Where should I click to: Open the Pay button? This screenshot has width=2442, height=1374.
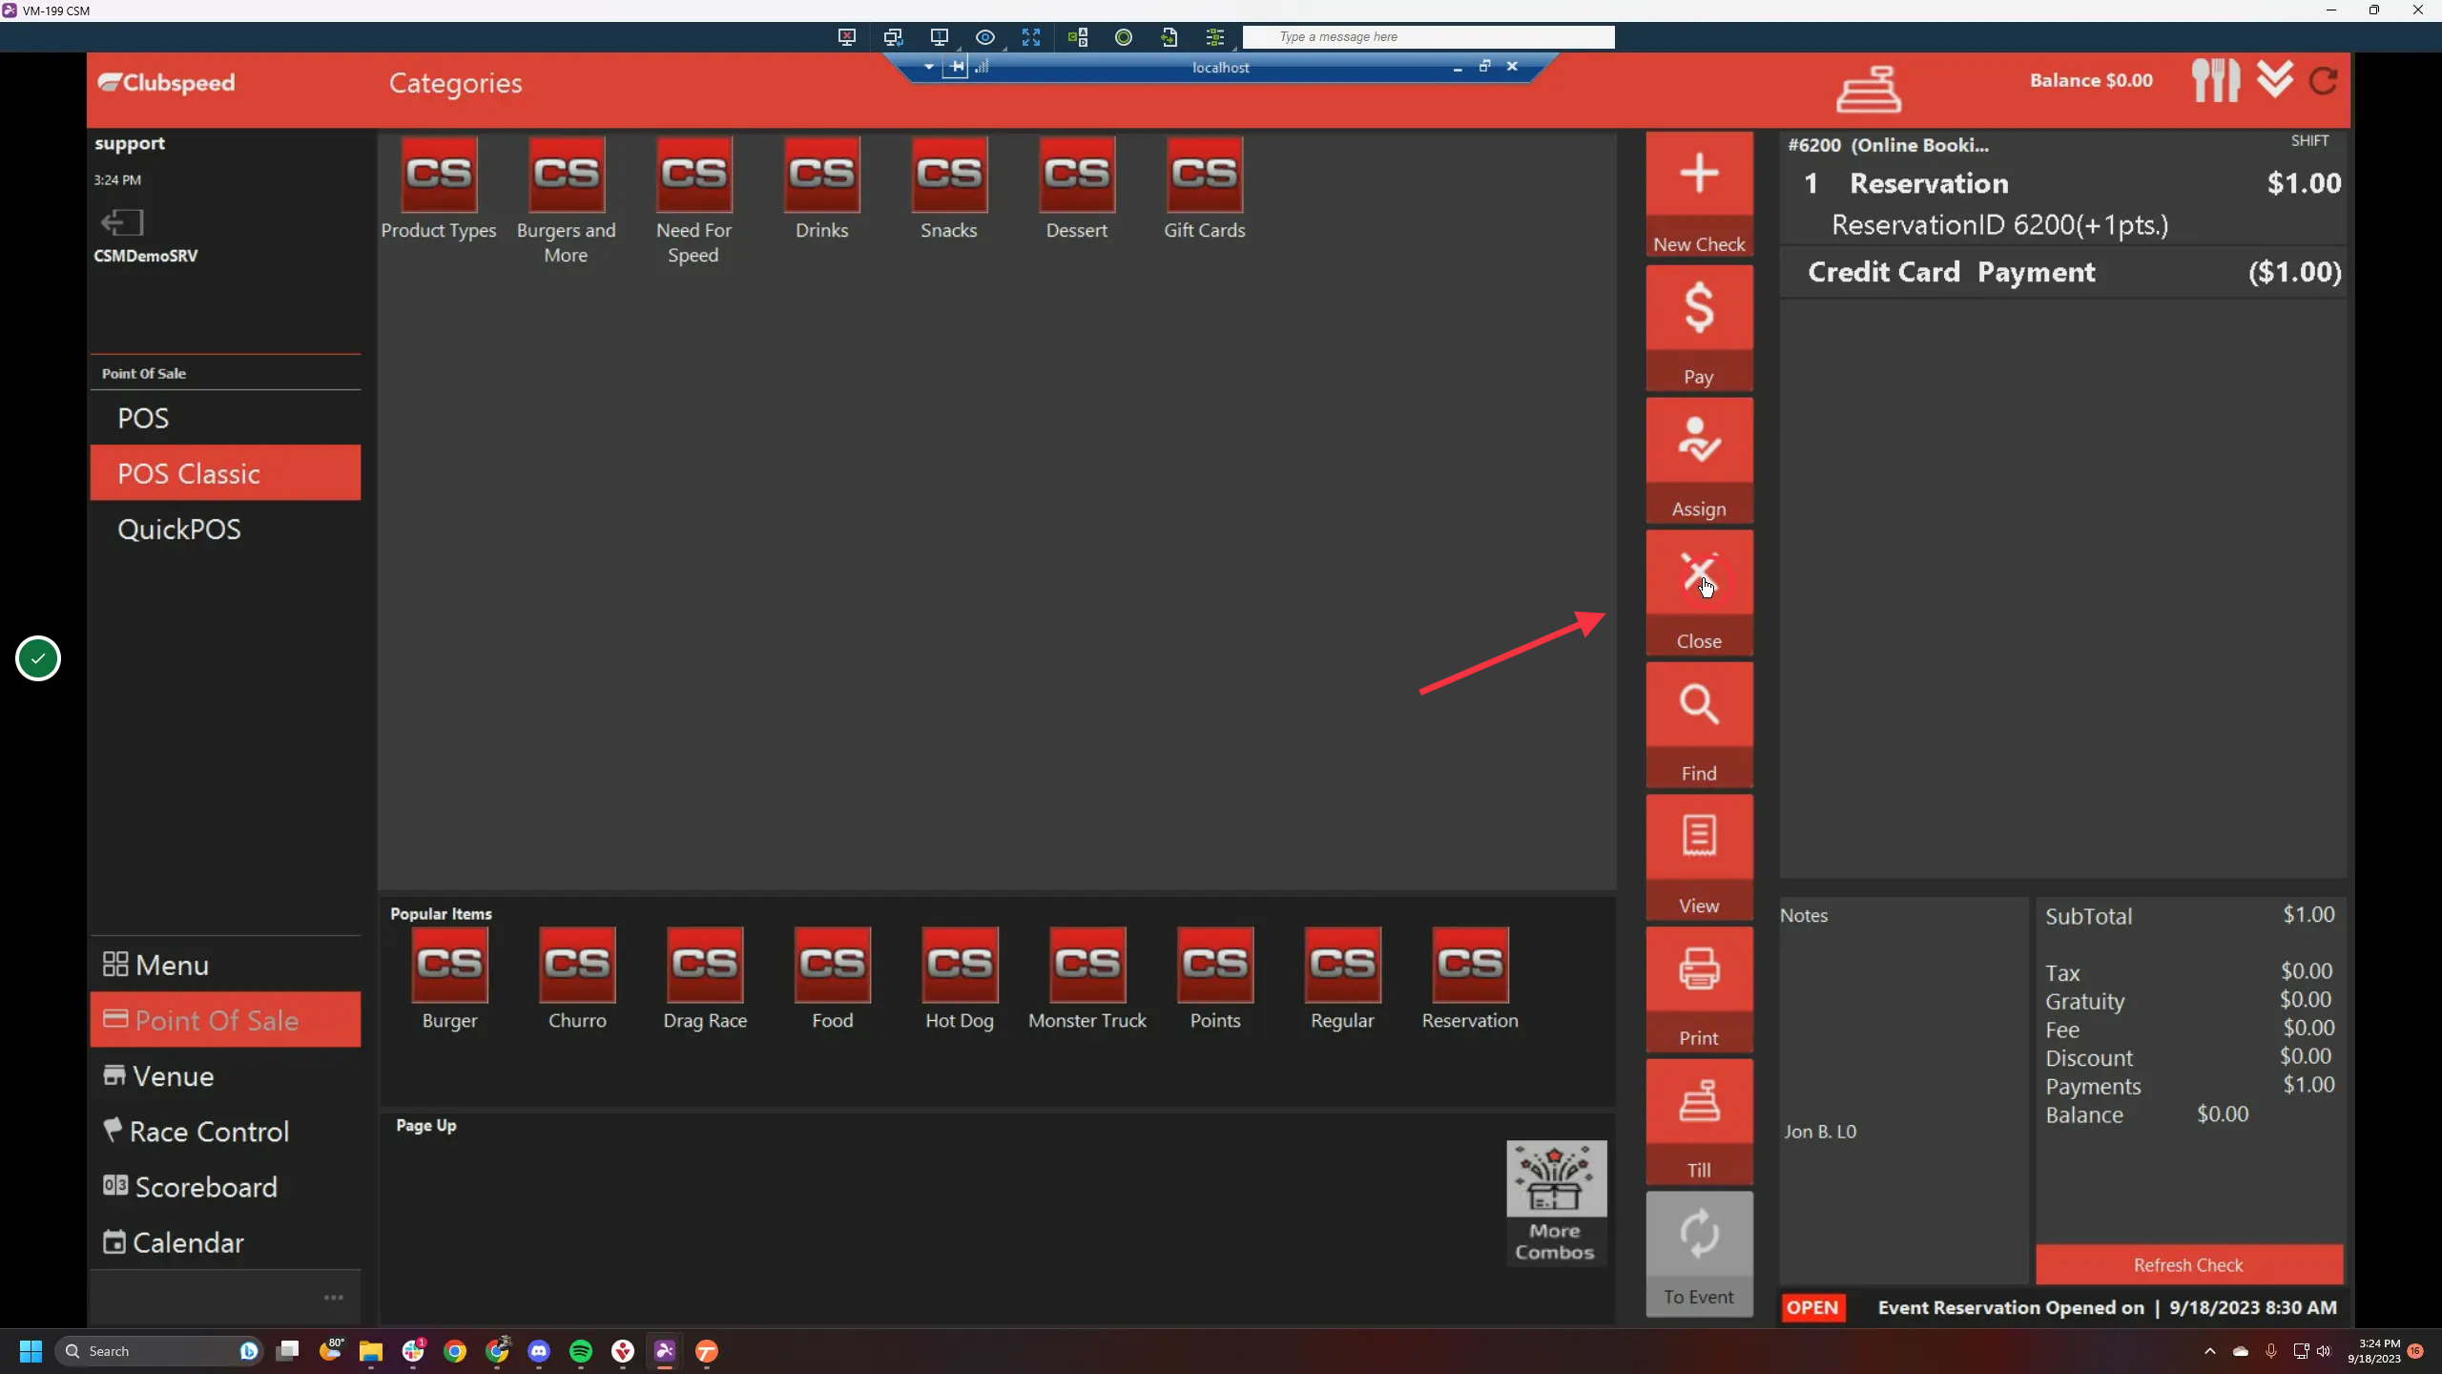[1699, 327]
